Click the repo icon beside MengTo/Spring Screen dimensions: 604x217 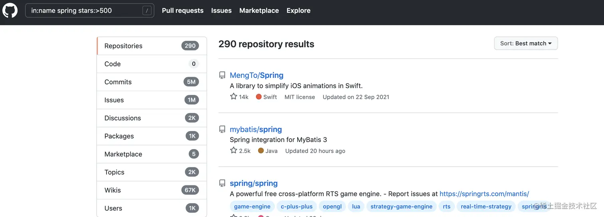(x=222, y=75)
